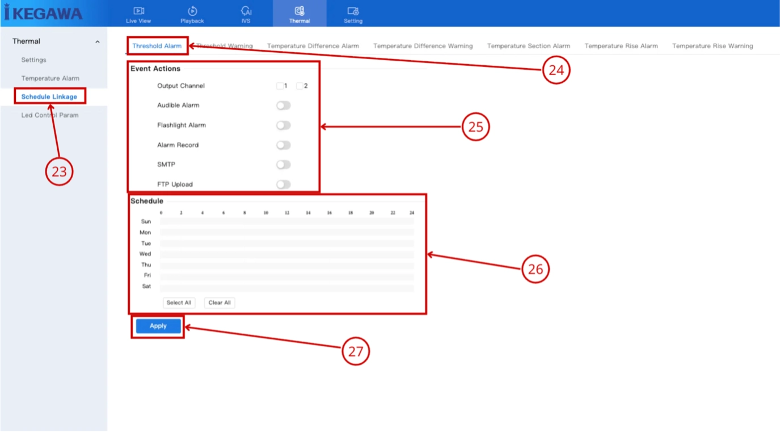This screenshot has height=433, width=780.
Task: Enable the FTP Upload switch
Action: pyautogui.click(x=283, y=184)
